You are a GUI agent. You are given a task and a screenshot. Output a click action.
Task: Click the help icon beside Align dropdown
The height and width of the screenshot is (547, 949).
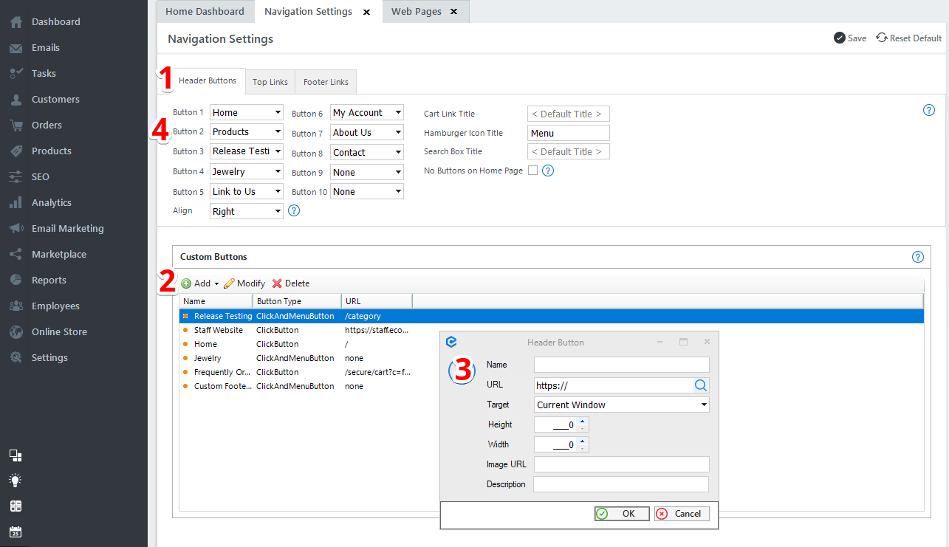294,211
